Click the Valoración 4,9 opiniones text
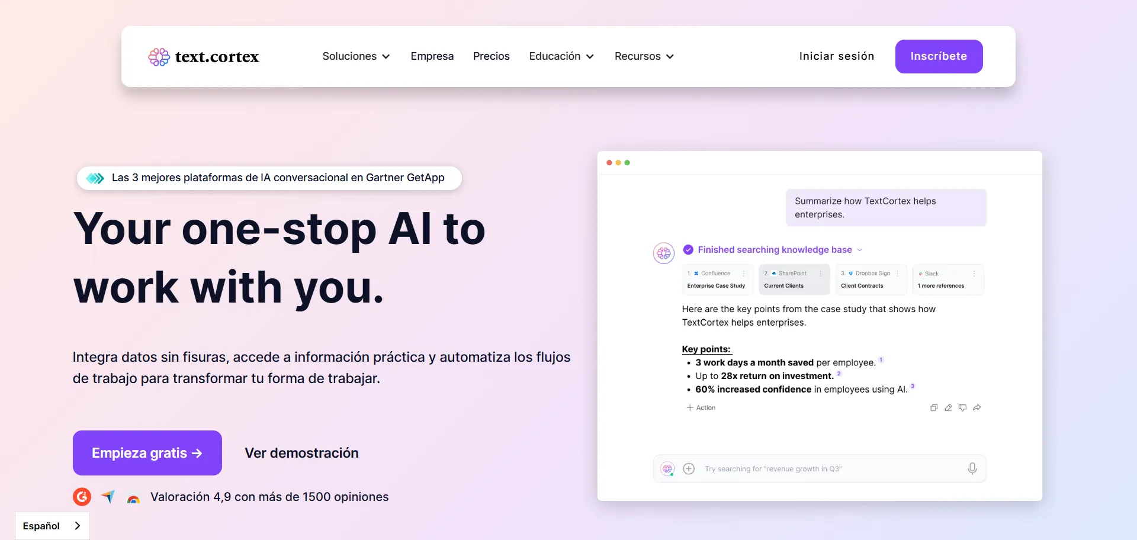This screenshot has height=540, width=1137. pos(269,497)
